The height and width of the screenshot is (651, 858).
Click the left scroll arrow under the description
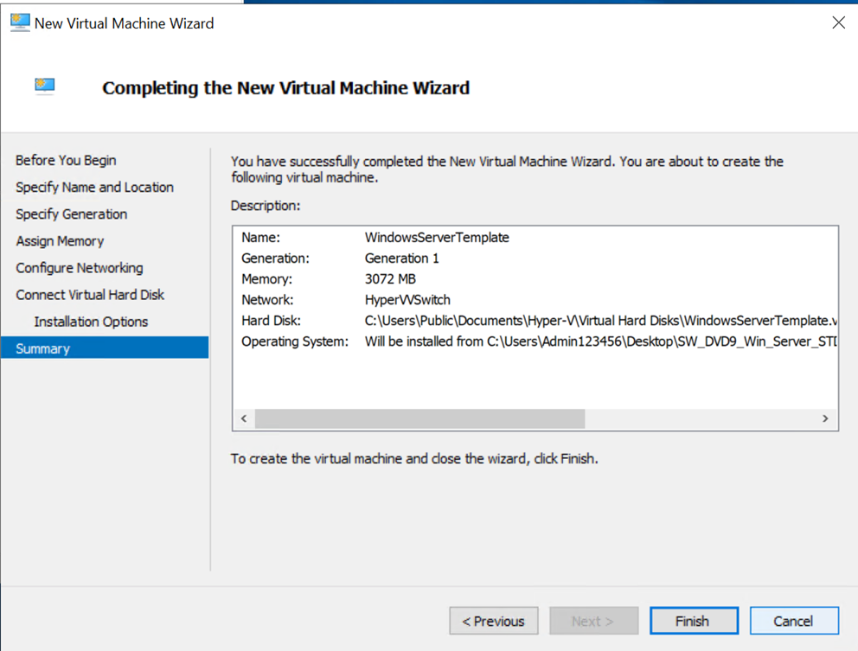[x=243, y=418]
